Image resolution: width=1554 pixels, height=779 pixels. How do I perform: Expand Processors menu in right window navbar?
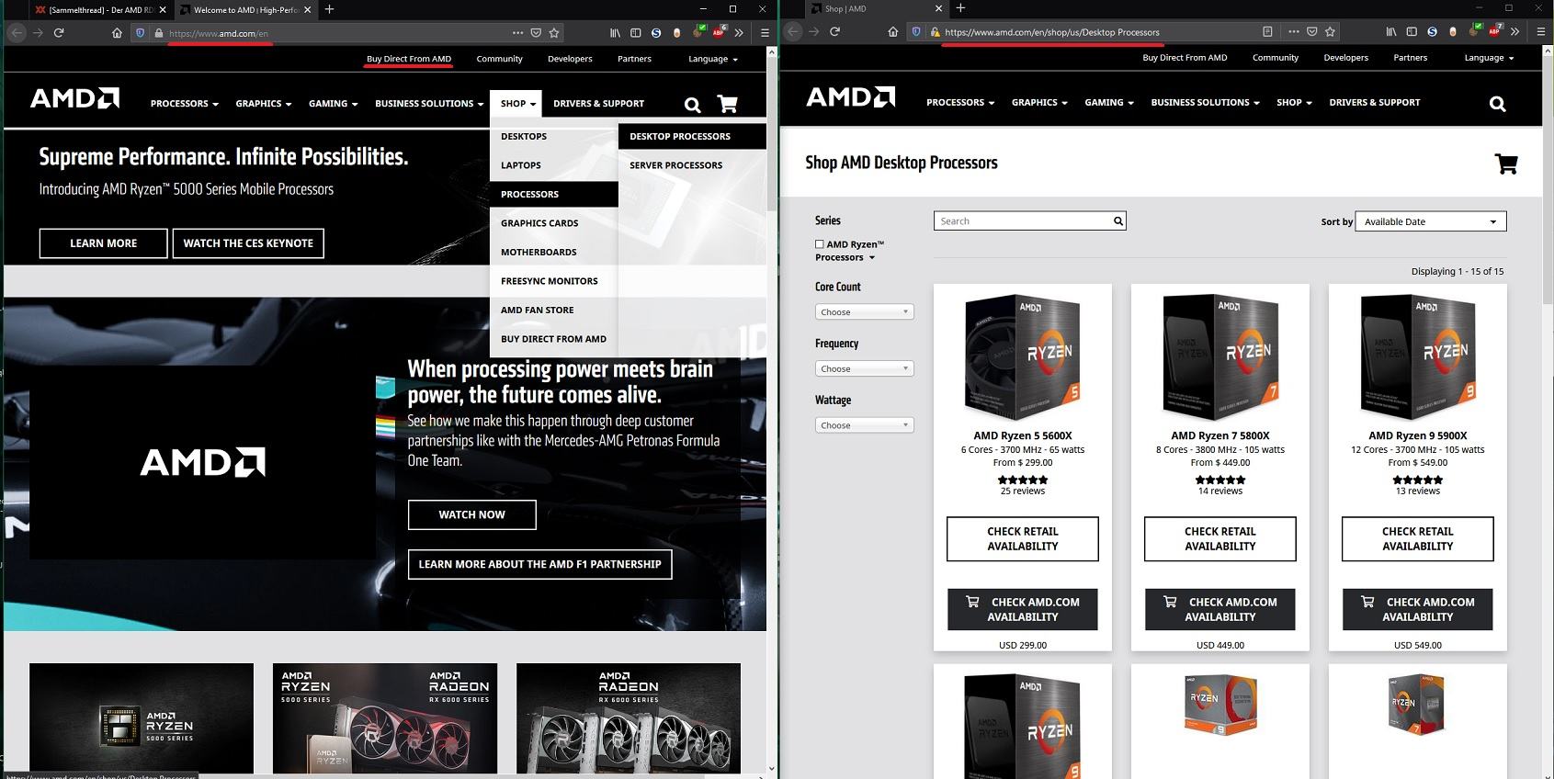click(x=960, y=103)
